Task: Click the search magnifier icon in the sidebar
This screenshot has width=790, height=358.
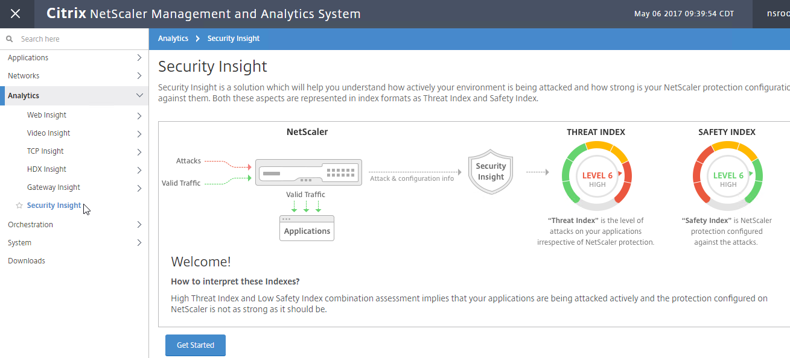Action: (x=10, y=39)
